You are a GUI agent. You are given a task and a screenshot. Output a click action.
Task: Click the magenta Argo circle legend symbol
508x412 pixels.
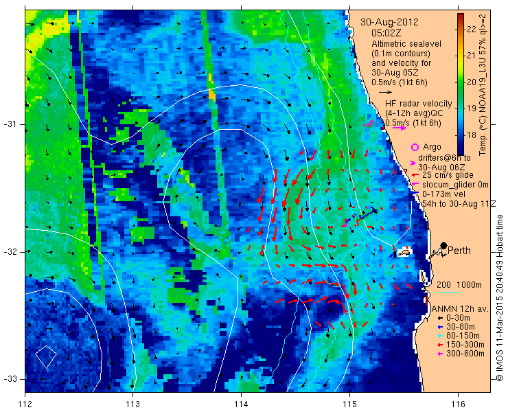pyautogui.click(x=415, y=147)
